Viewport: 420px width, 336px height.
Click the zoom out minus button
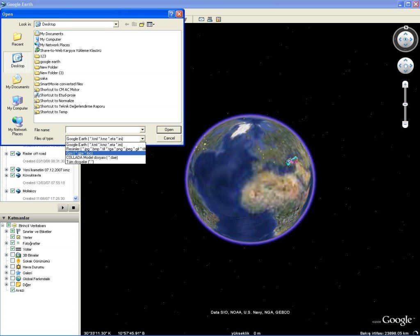pyautogui.click(x=405, y=124)
